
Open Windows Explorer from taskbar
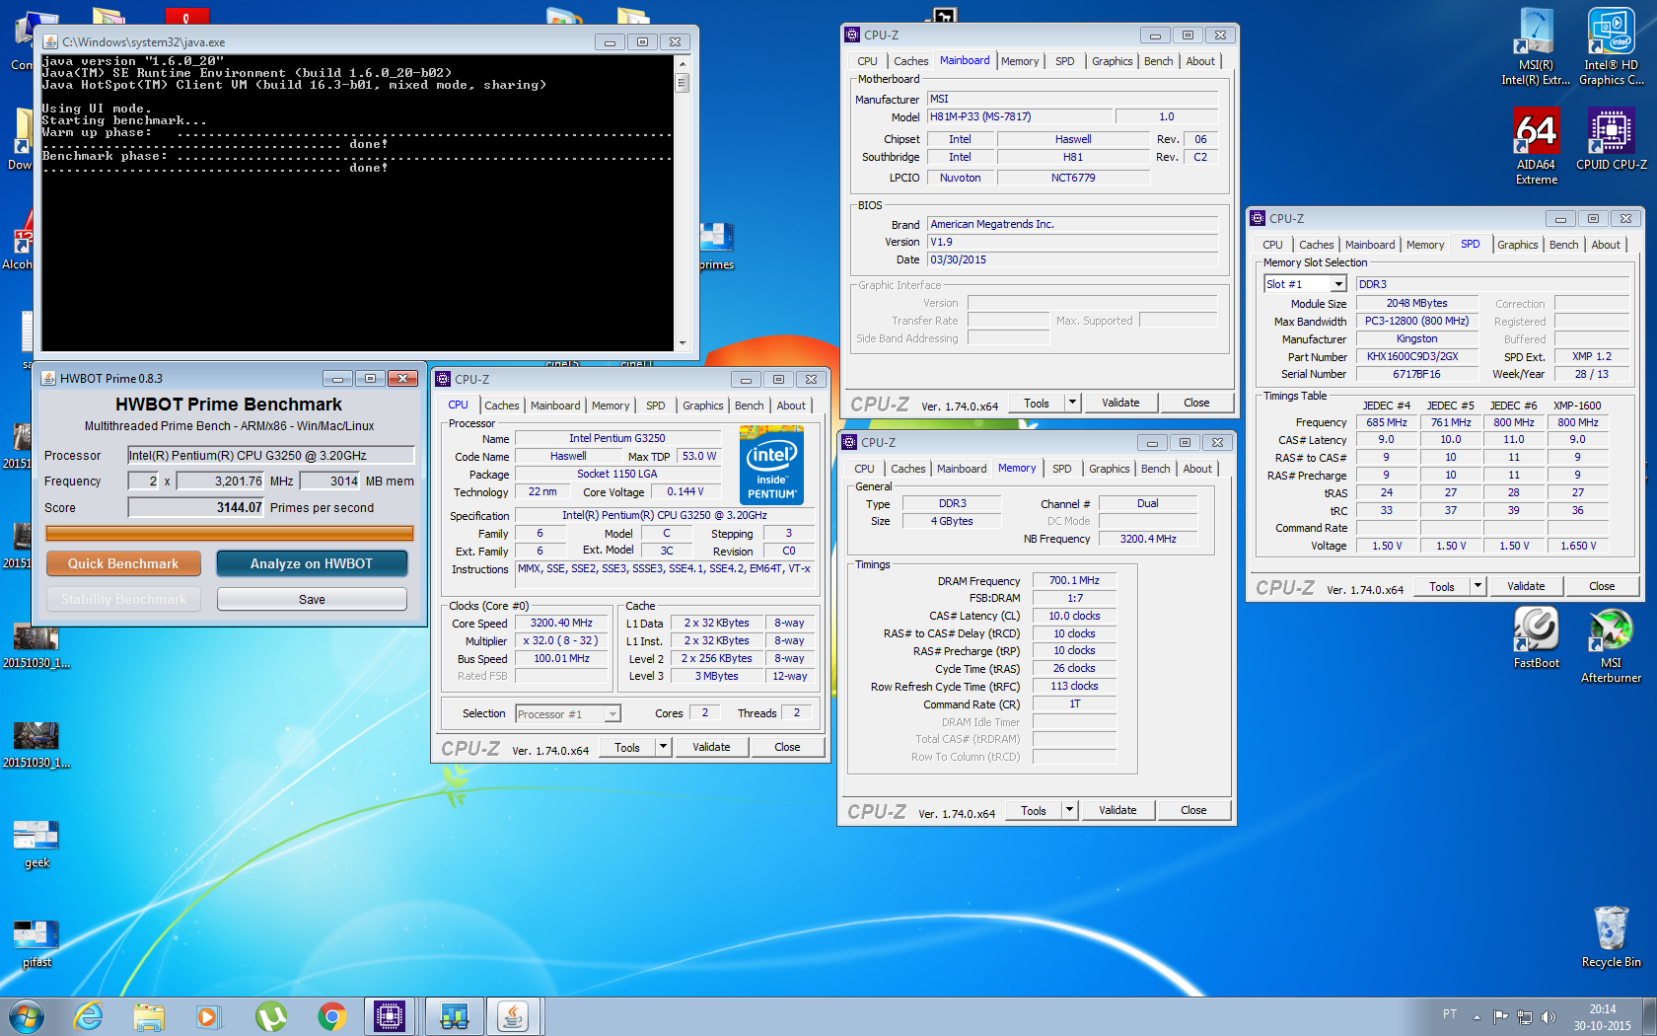point(149,1016)
